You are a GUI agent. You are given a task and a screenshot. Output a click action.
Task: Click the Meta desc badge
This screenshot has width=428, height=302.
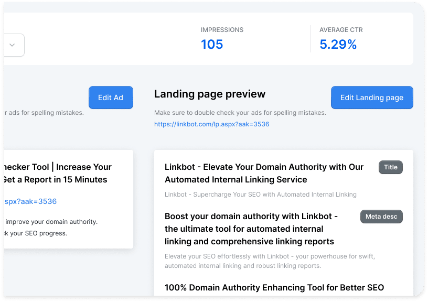[x=381, y=217]
